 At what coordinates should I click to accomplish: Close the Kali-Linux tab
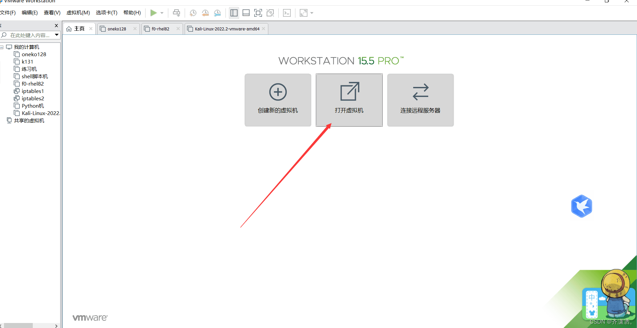click(x=264, y=29)
